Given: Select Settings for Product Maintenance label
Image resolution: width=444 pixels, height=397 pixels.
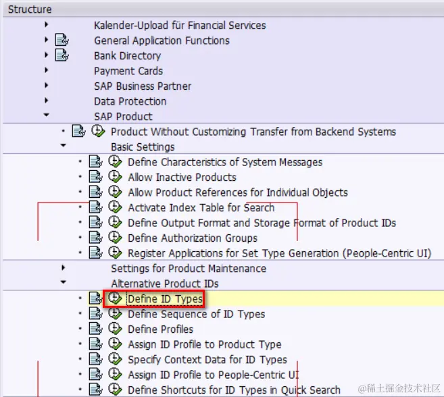Looking at the screenshot, I should (x=189, y=268).
